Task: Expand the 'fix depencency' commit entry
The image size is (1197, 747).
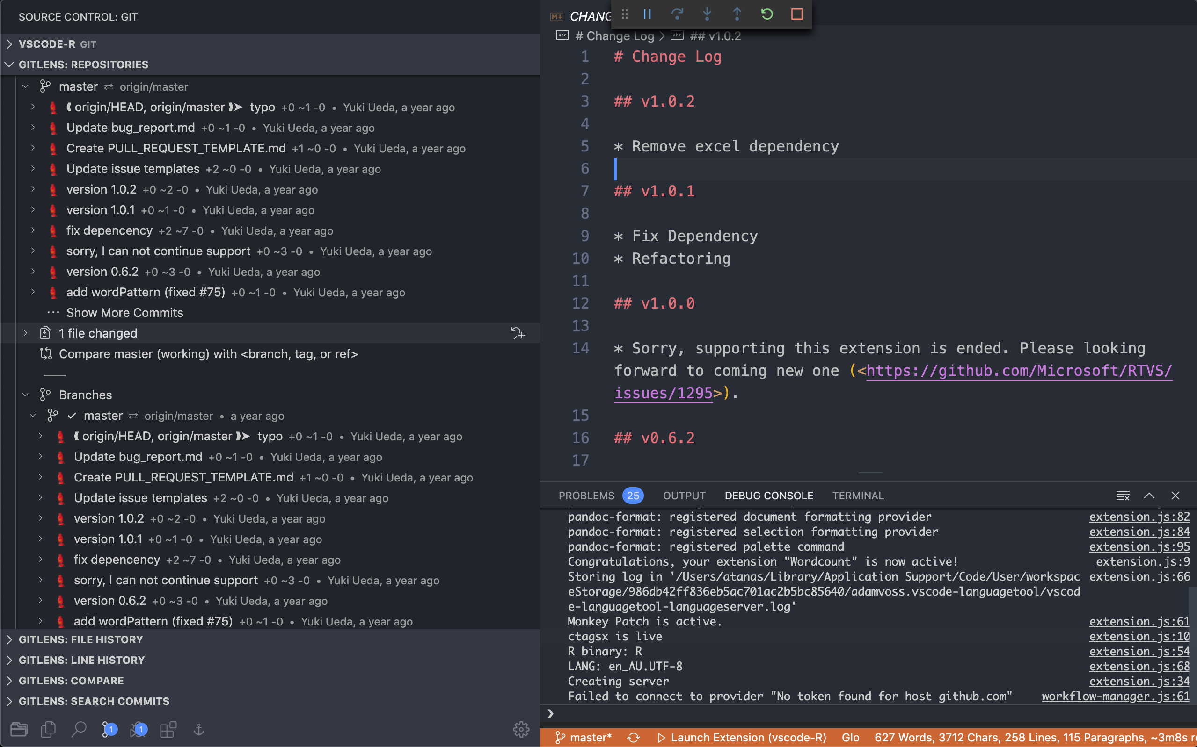Action: (x=33, y=230)
